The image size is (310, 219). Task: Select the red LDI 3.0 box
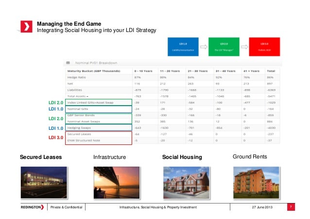coord(264,47)
